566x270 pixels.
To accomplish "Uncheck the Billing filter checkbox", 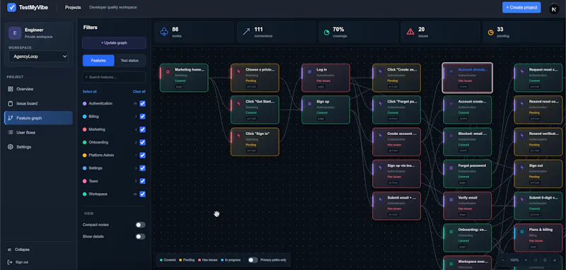I will 142,117.
